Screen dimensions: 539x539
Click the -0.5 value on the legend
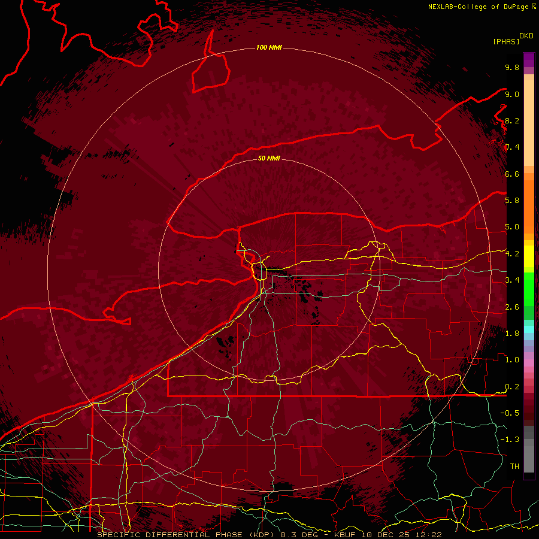click(x=510, y=413)
